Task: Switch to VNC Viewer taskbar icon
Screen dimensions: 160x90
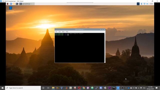Action: coord(118,88)
